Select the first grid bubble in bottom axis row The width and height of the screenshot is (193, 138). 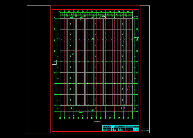pos(60,118)
